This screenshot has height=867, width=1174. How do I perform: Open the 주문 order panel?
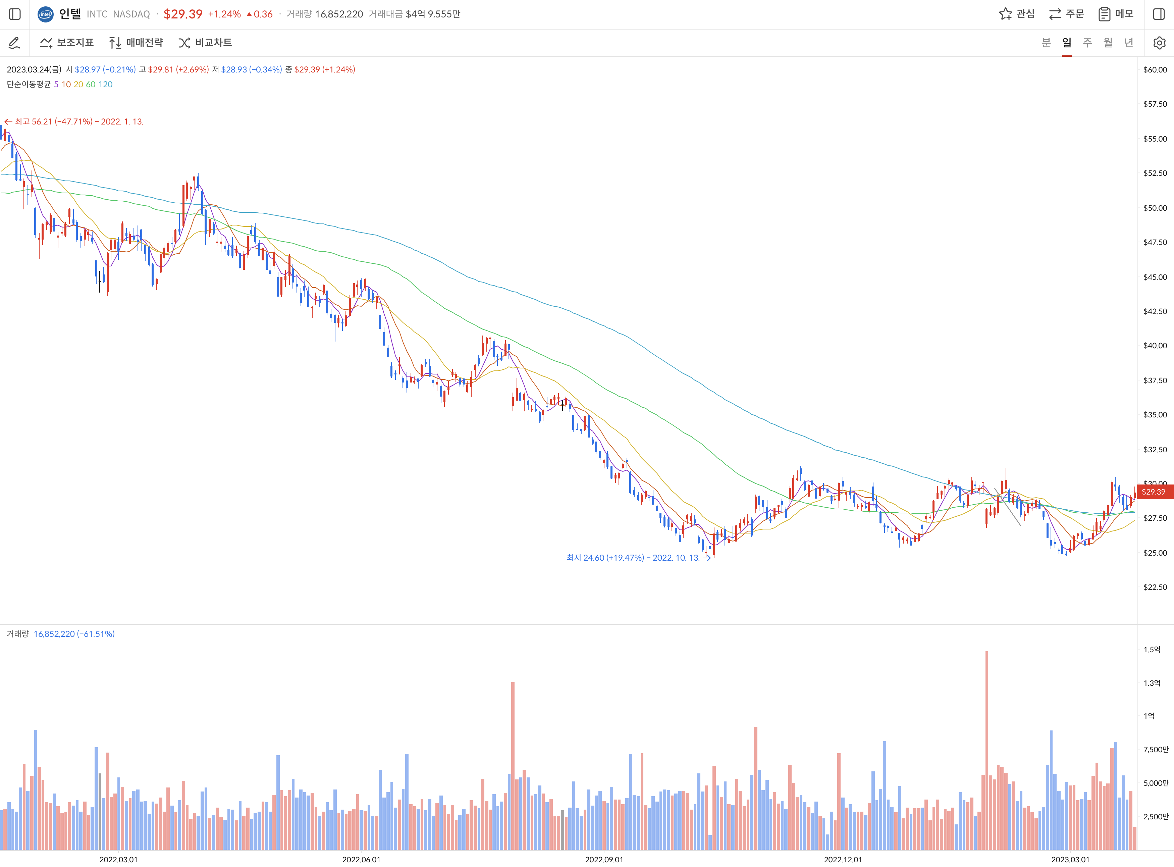pyautogui.click(x=1066, y=14)
